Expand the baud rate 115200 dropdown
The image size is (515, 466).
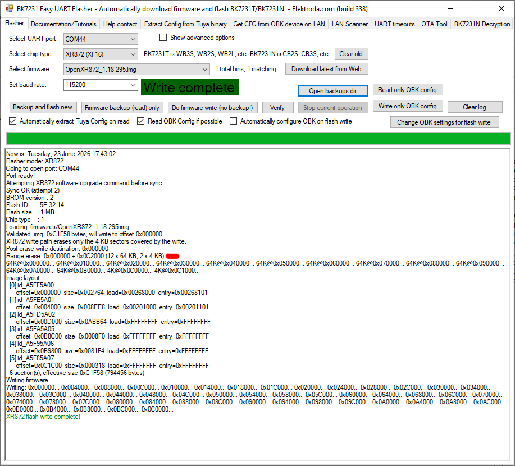[x=133, y=85]
